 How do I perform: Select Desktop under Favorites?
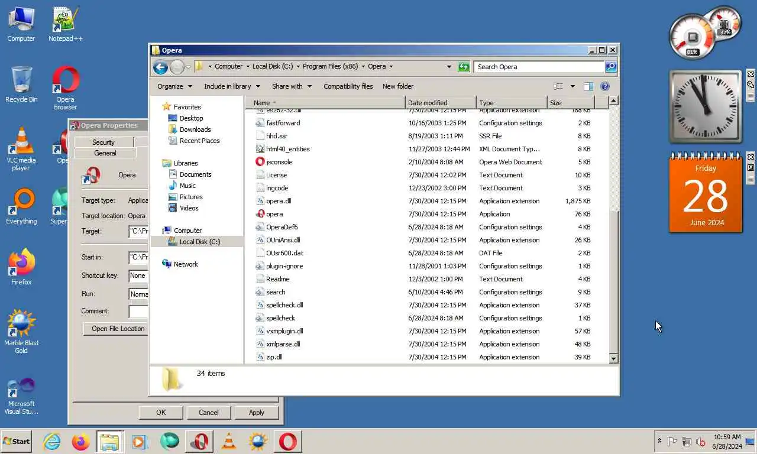191,118
